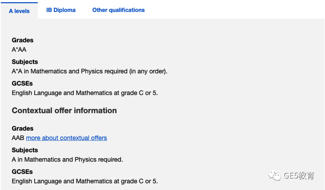Click the first English Language and Mathematics line
The height and width of the screenshot is (190, 325).
click(x=85, y=93)
